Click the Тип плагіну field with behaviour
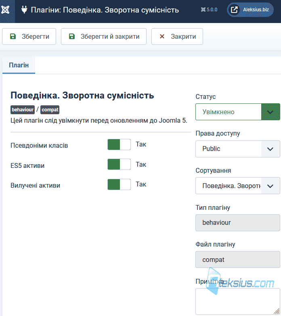 (238, 223)
